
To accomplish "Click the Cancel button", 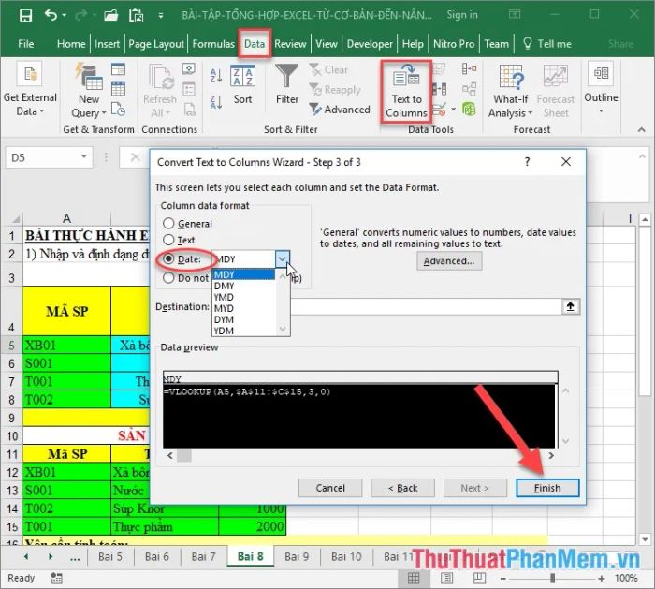I will [330, 488].
